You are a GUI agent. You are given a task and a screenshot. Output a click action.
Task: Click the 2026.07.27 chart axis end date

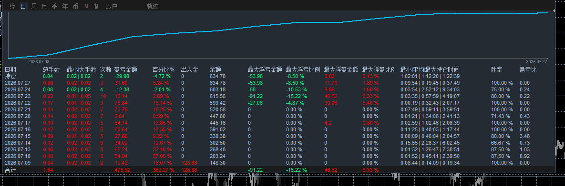(x=536, y=61)
